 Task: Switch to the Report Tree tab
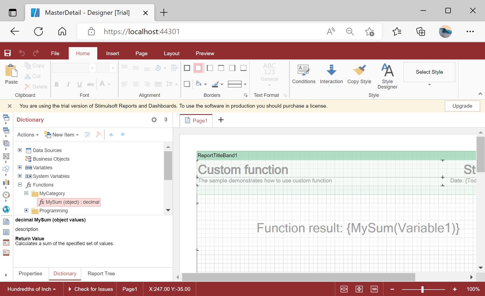(101, 273)
